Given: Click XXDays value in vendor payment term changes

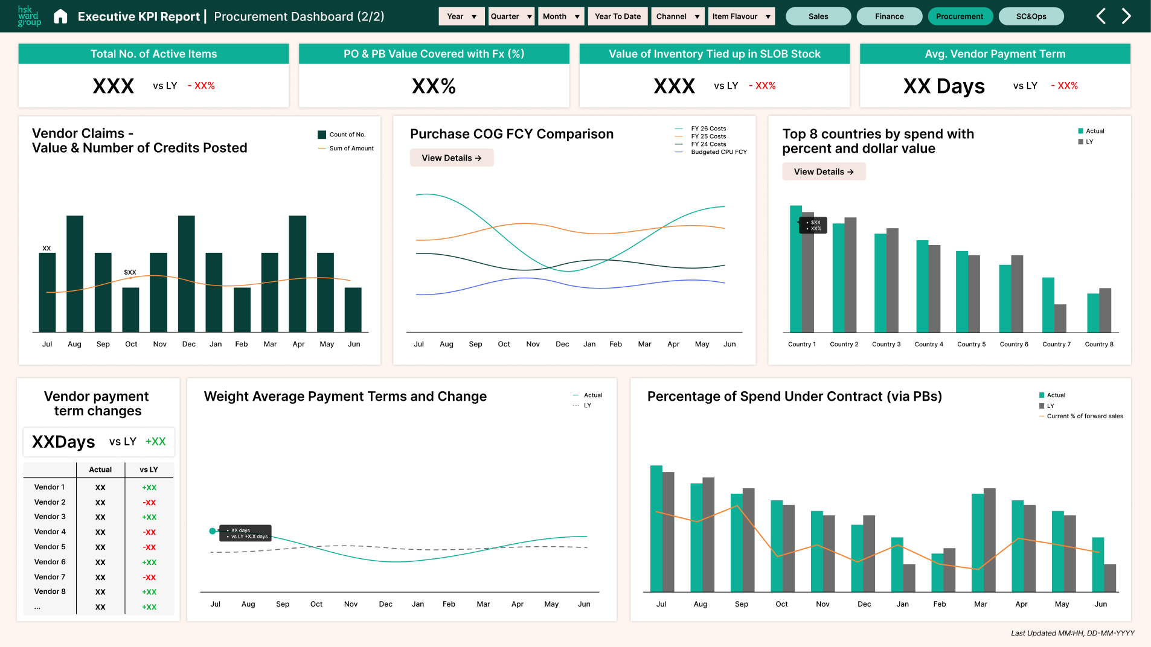Looking at the screenshot, I should click(63, 442).
